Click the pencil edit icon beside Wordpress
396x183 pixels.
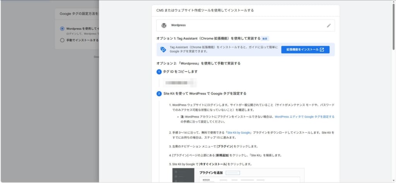(x=329, y=26)
